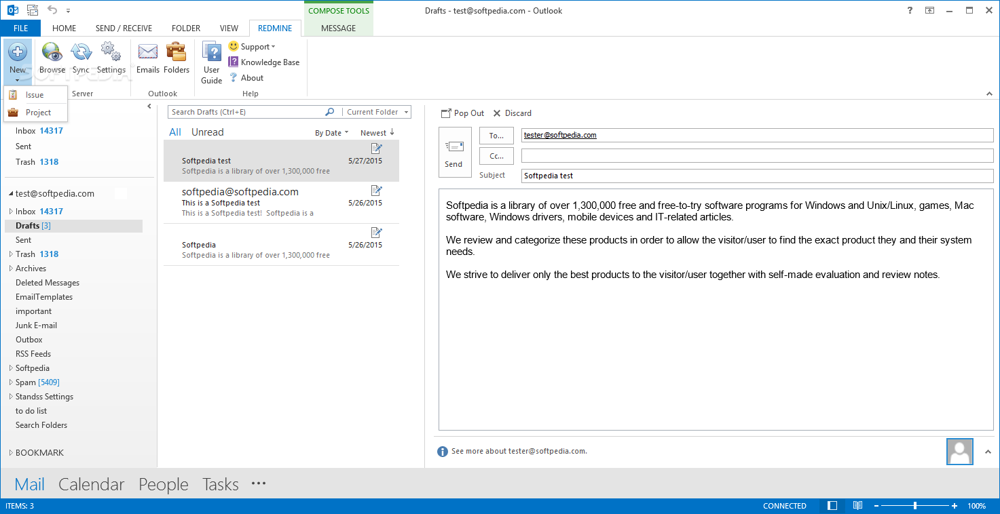Click the To... recipients button
Image resolution: width=1000 pixels, height=514 pixels.
pos(496,136)
